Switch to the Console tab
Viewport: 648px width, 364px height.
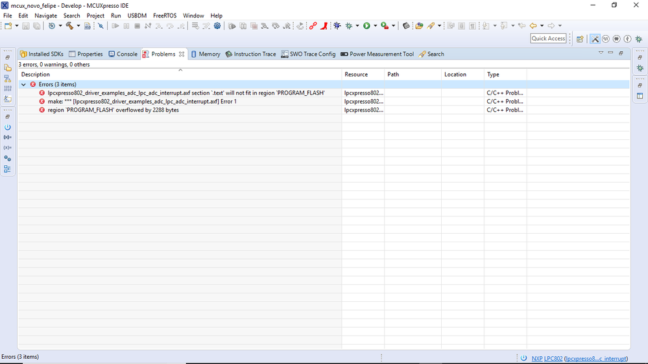pos(123,54)
